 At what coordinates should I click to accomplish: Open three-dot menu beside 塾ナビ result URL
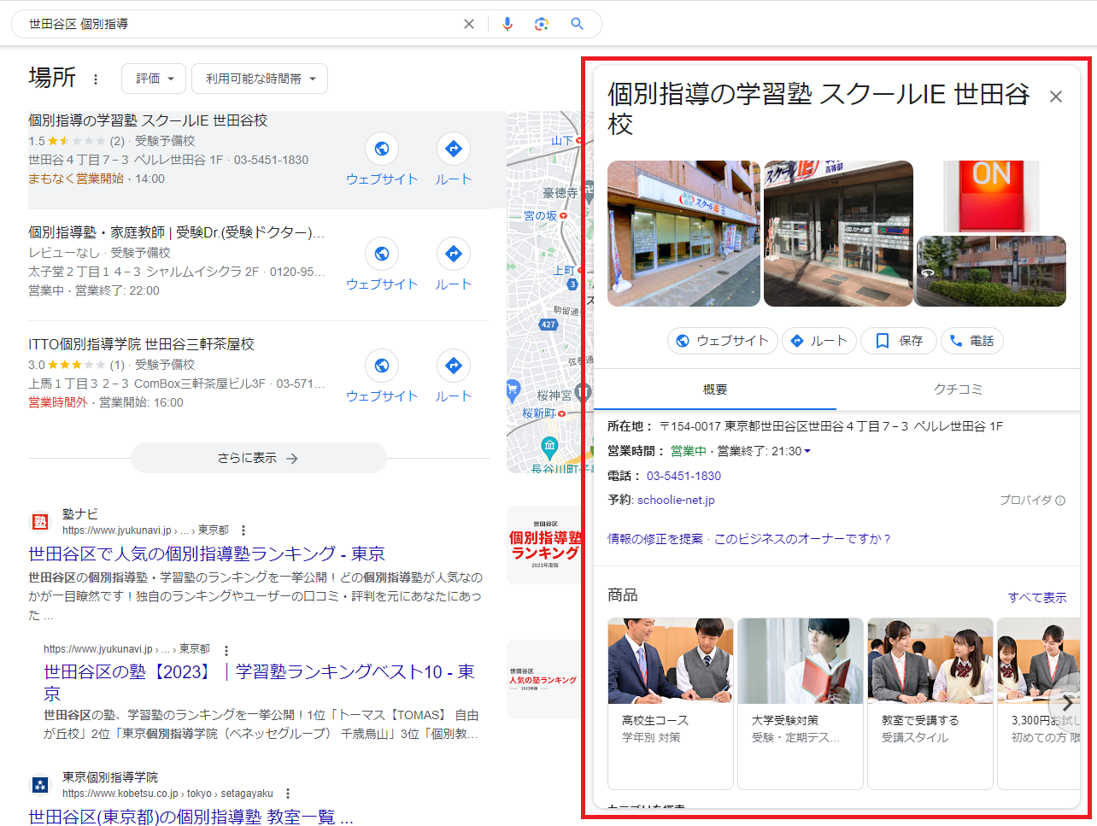[243, 530]
